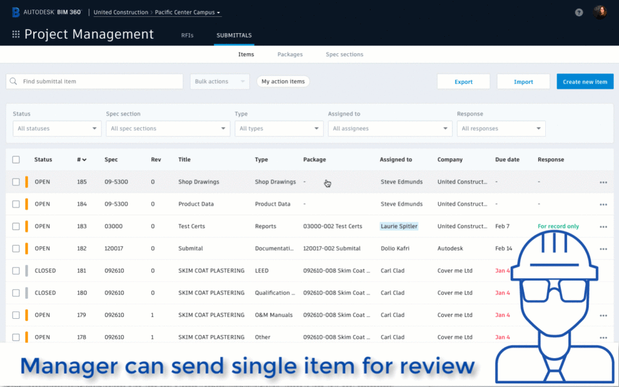Open the United Construction breadcrumb link
This screenshot has width=619, height=387.
tap(121, 12)
